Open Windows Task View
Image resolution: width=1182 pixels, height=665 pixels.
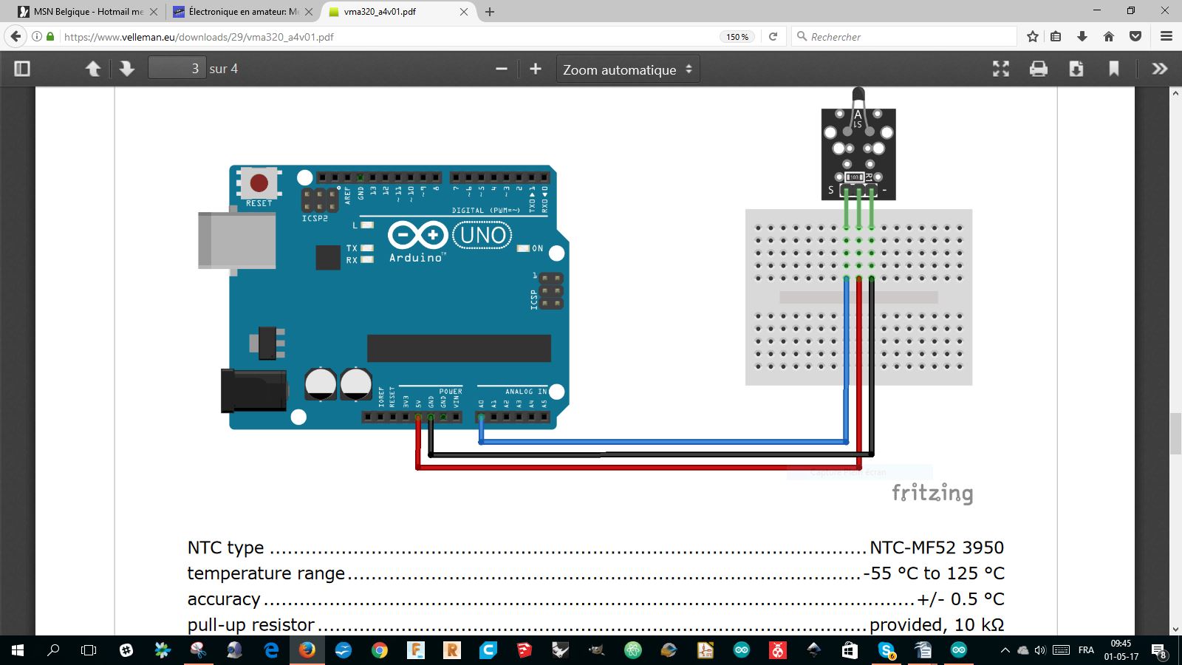89,650
